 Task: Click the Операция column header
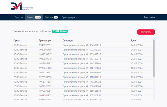tap(68, 41)
